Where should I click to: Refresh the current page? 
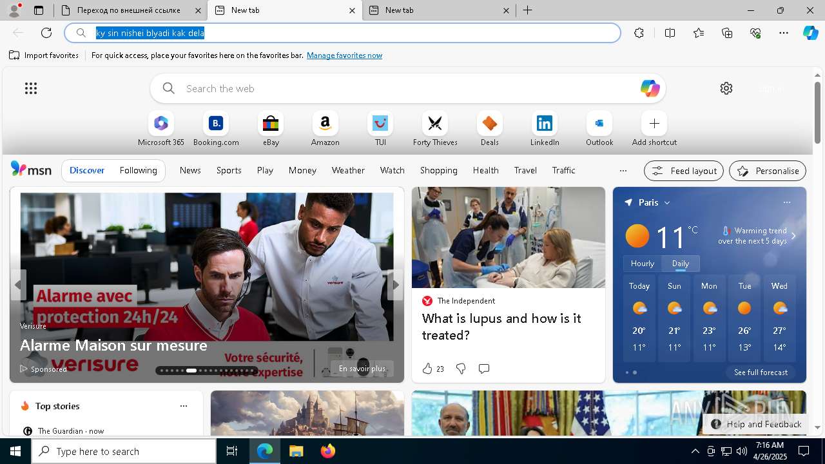46,33
